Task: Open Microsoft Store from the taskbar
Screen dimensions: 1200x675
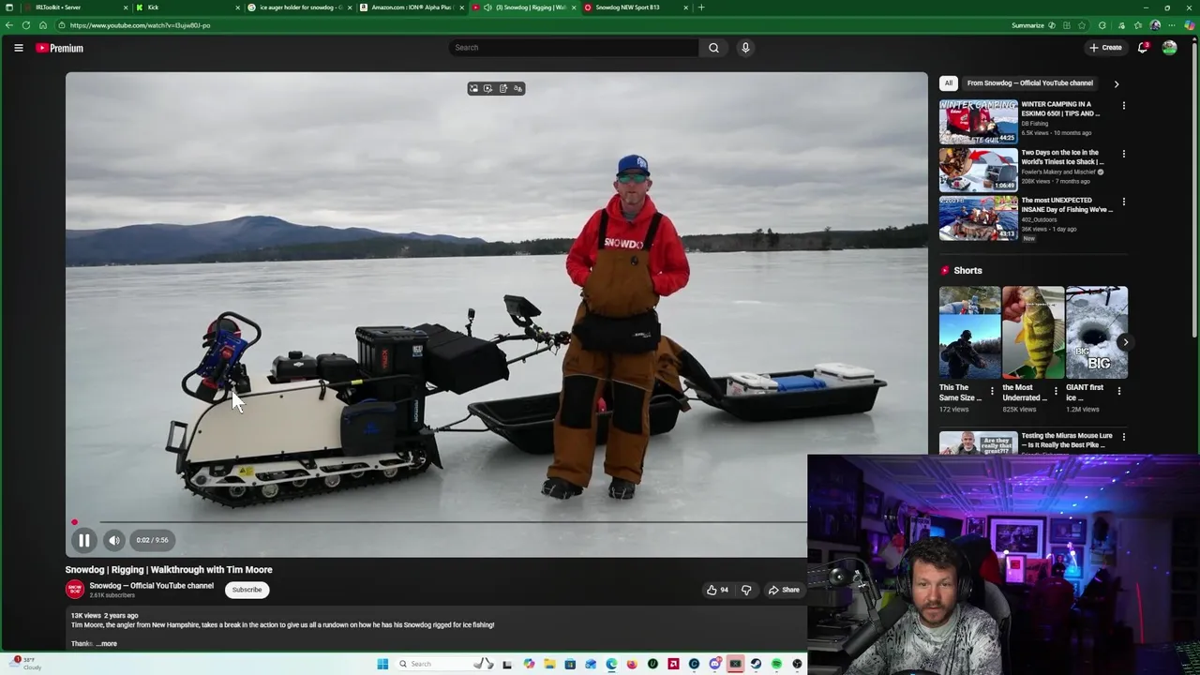Action: click(570, 664)
